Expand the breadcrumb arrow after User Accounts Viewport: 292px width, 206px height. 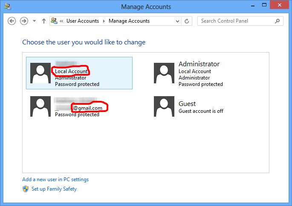(104, 21)
